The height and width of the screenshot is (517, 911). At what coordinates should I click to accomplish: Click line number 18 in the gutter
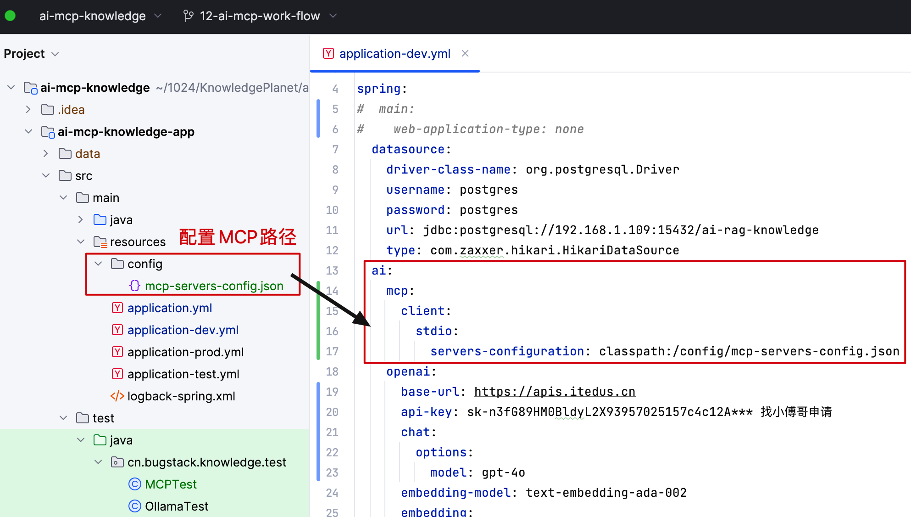[x=332, y=371]
